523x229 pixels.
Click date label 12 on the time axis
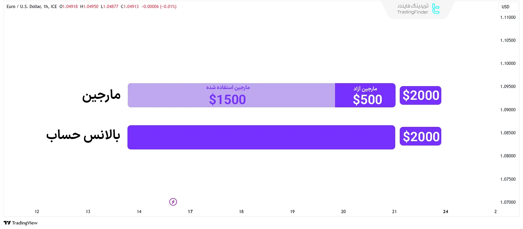click(x=37, y=212)
